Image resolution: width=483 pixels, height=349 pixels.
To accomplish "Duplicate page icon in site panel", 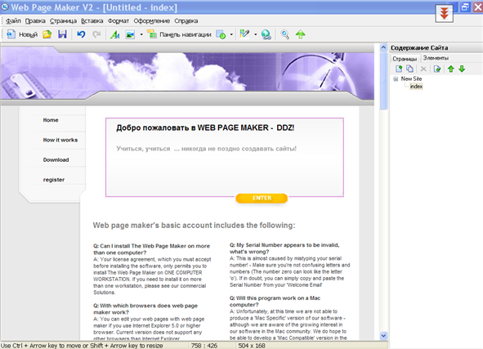I will click(409, 69).
